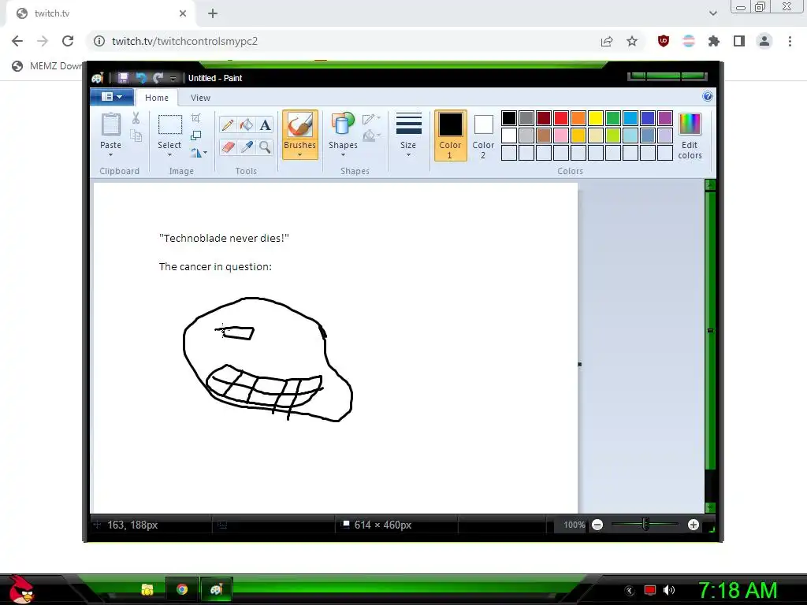
Task: Click the Paint Help question mark icon
Action: tap(708, 96)
